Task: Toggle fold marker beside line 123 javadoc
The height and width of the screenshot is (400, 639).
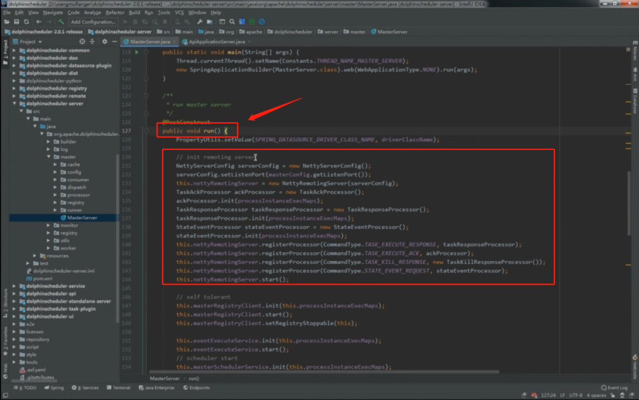Action: tap(146, 96)
